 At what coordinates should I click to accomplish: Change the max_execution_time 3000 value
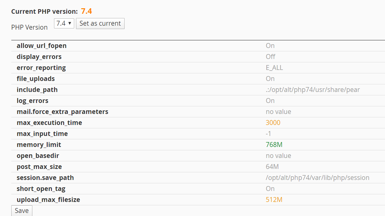click(x=273, y=123)
